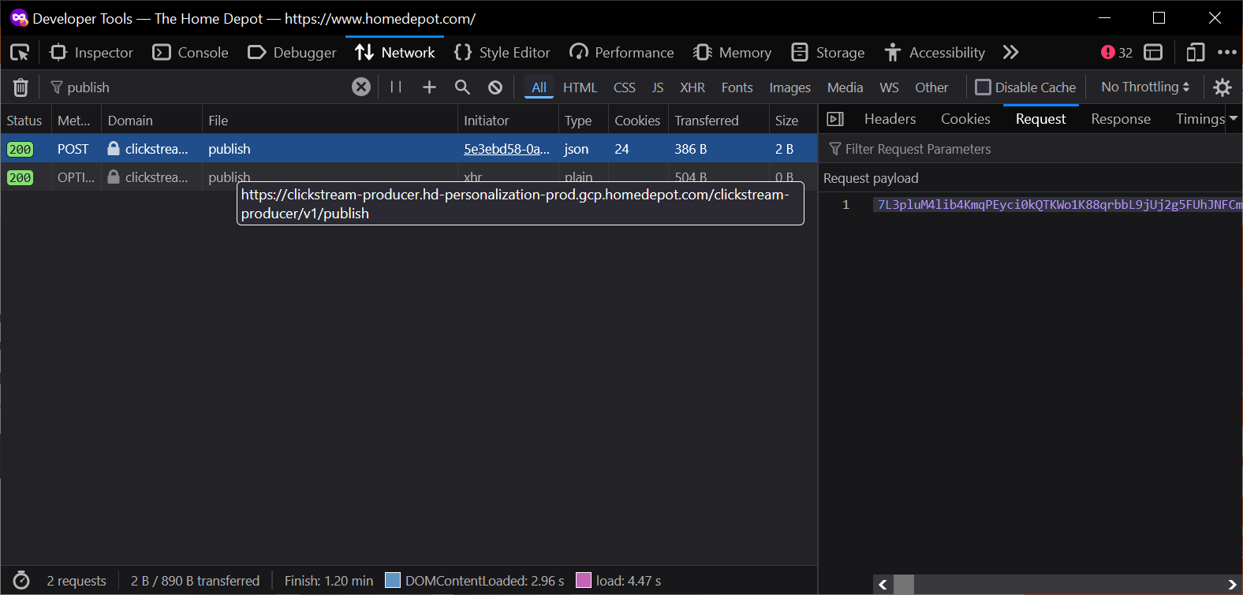Switch to the Performance panel
Viewport: 1243px width, 595px height.
(x=622, y=53)
